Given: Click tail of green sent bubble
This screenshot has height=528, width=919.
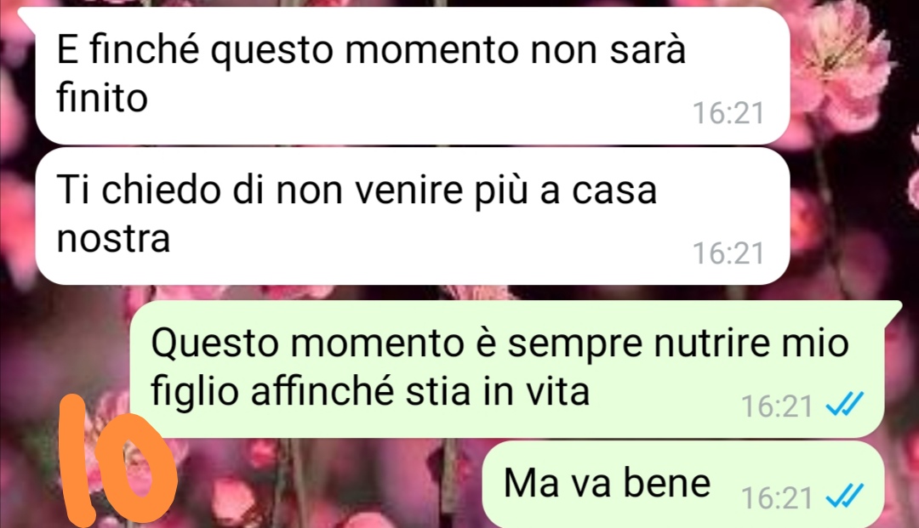Looking at the screenshot, I should point(892,310).
